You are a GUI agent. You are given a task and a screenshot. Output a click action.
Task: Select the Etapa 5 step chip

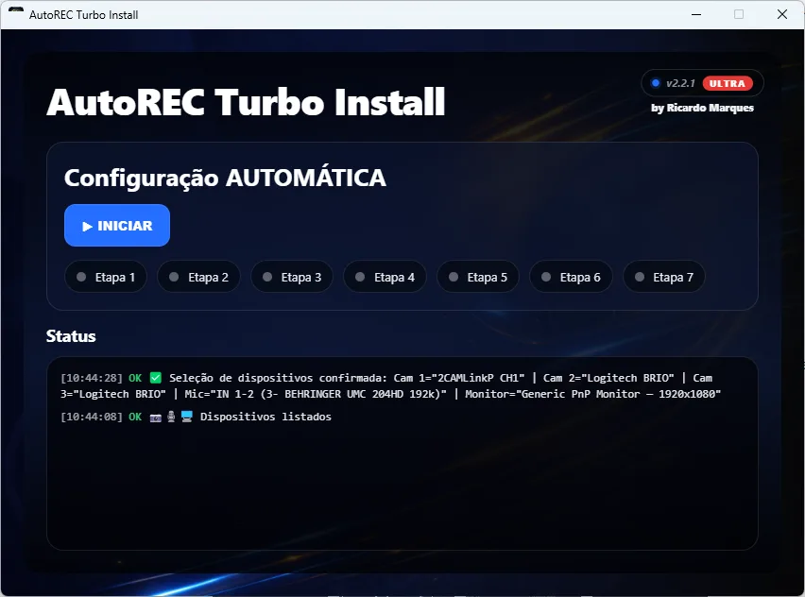tap(477, 277)
